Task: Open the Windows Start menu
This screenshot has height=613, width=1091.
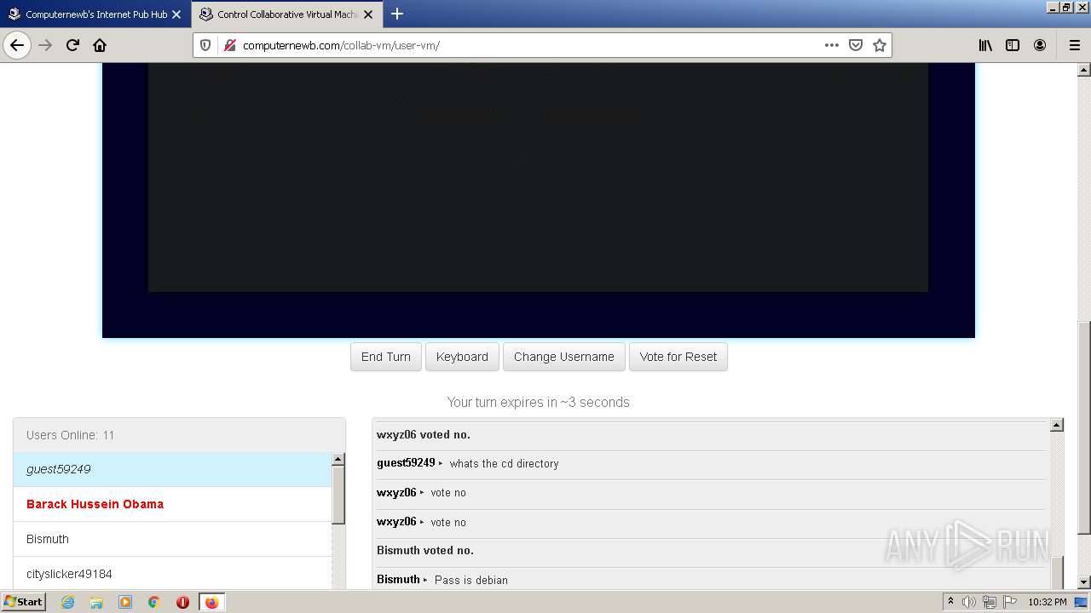Action: (24, 601)
